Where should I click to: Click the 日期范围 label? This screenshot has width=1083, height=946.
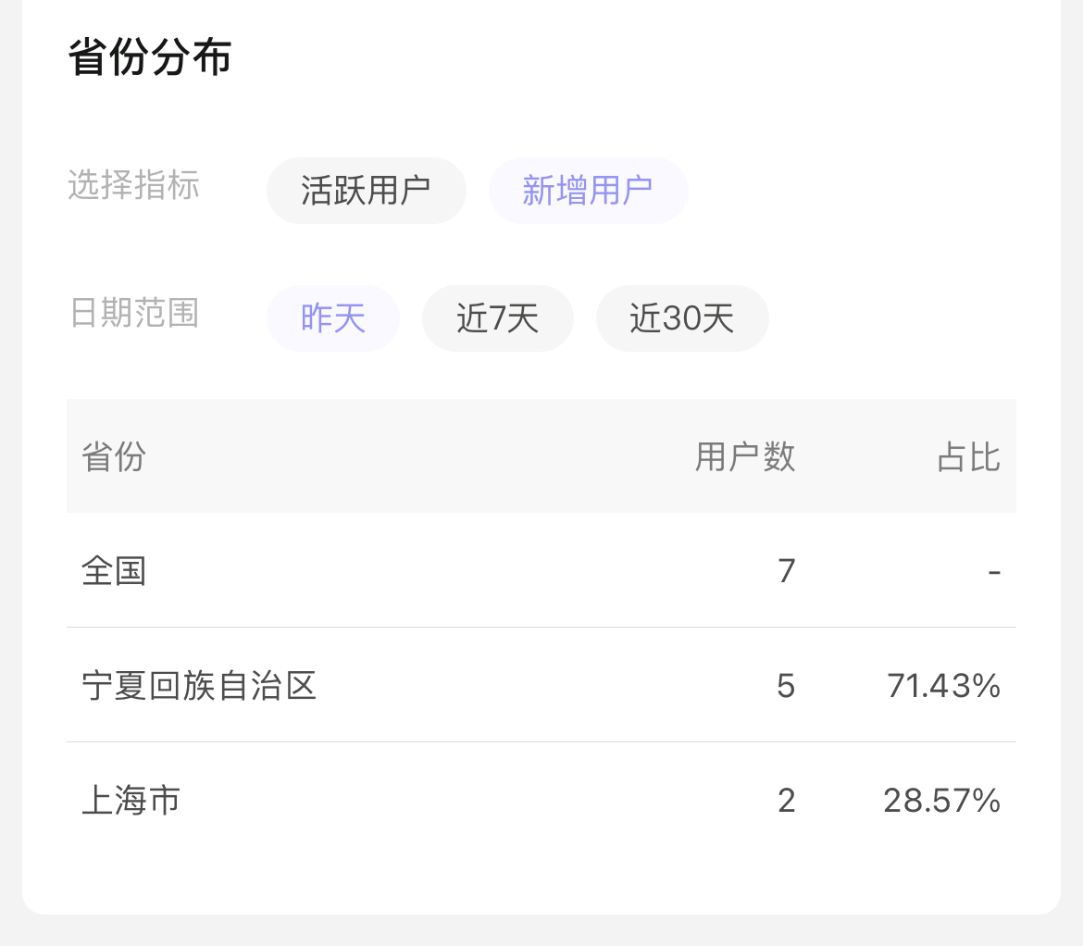point(133,314)
